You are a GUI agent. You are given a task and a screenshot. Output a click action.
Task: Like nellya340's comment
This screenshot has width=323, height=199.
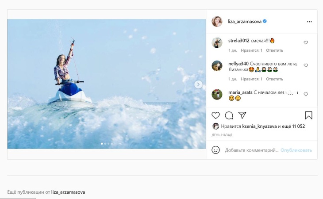point(306,65)
